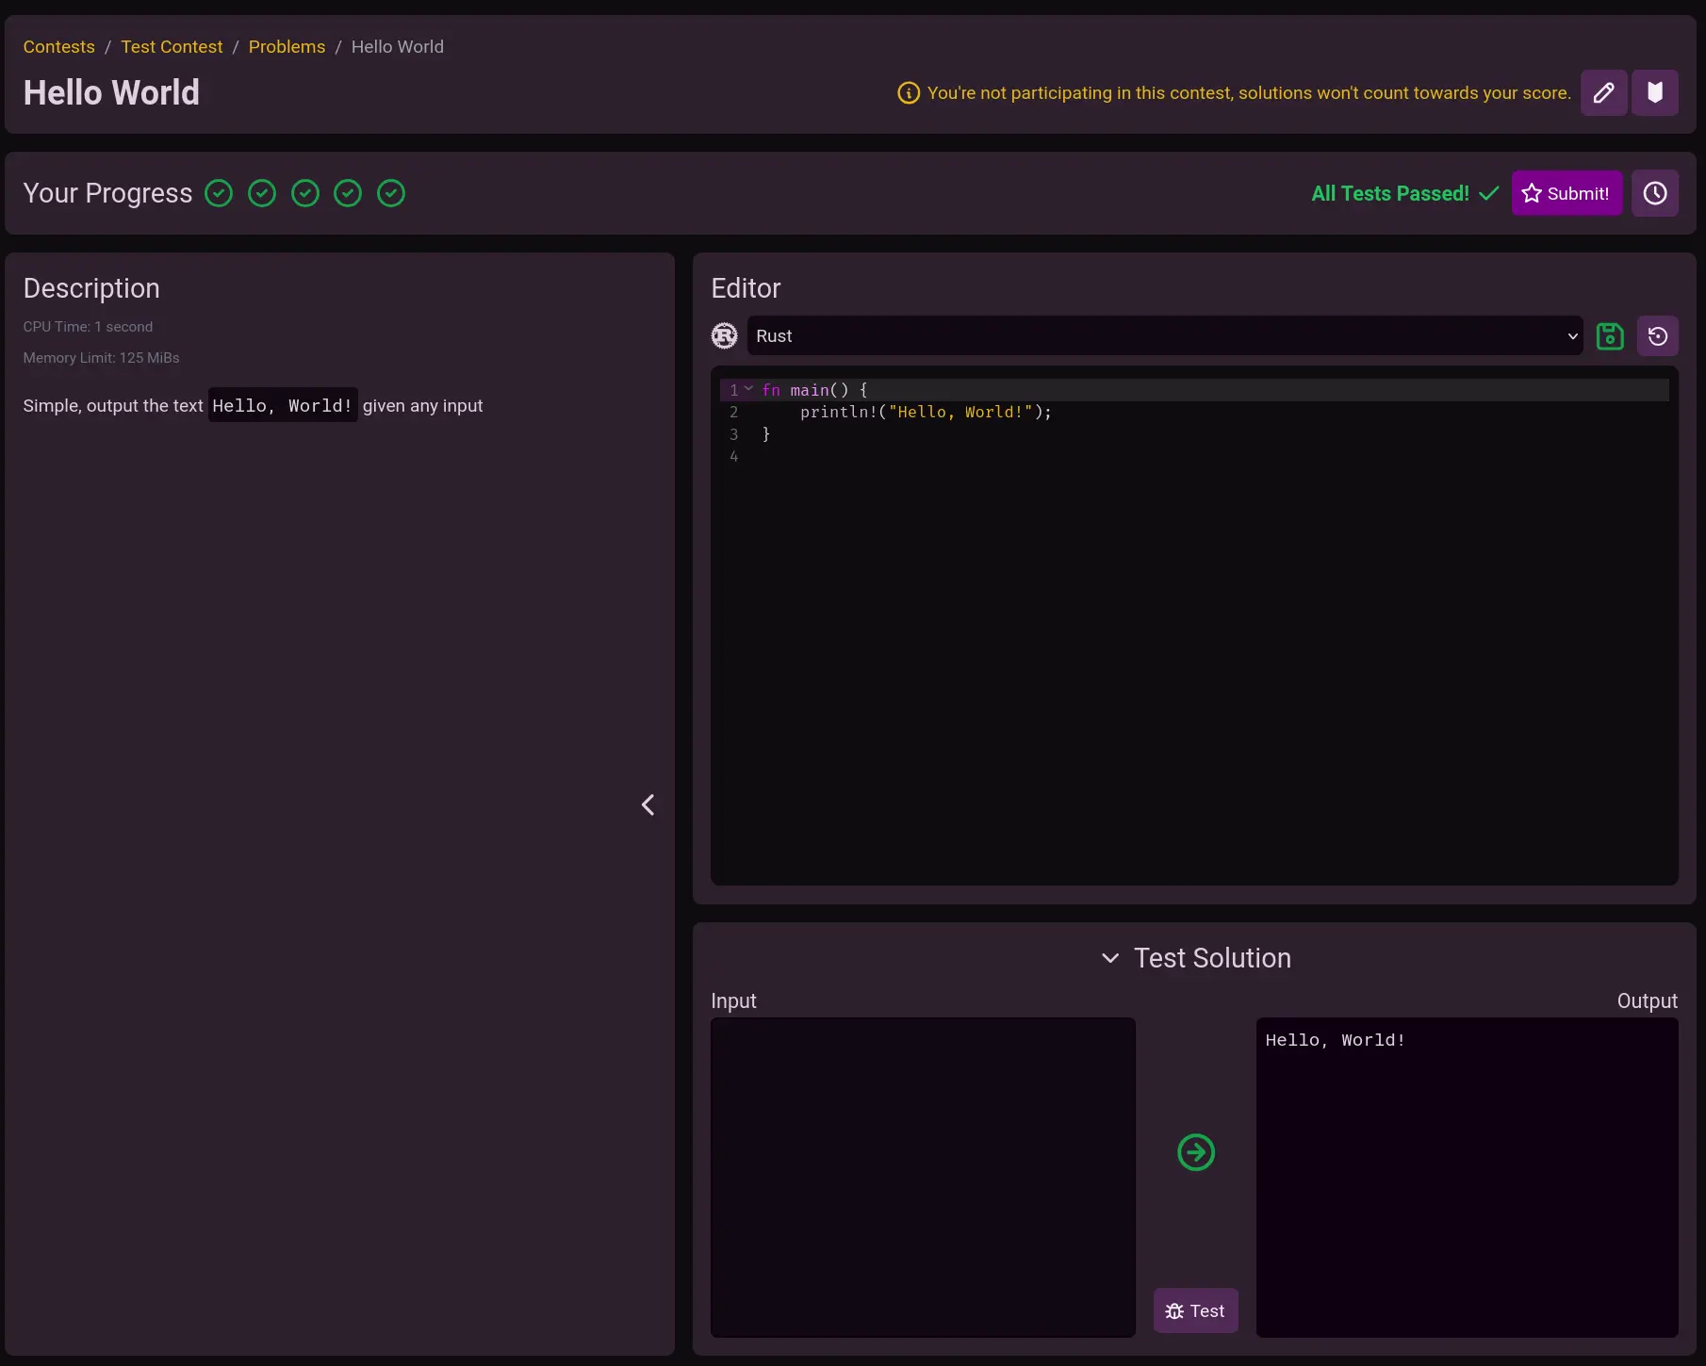Open the Problems breadcrumb link
1706x1366 pixels.
click(287, 47)
